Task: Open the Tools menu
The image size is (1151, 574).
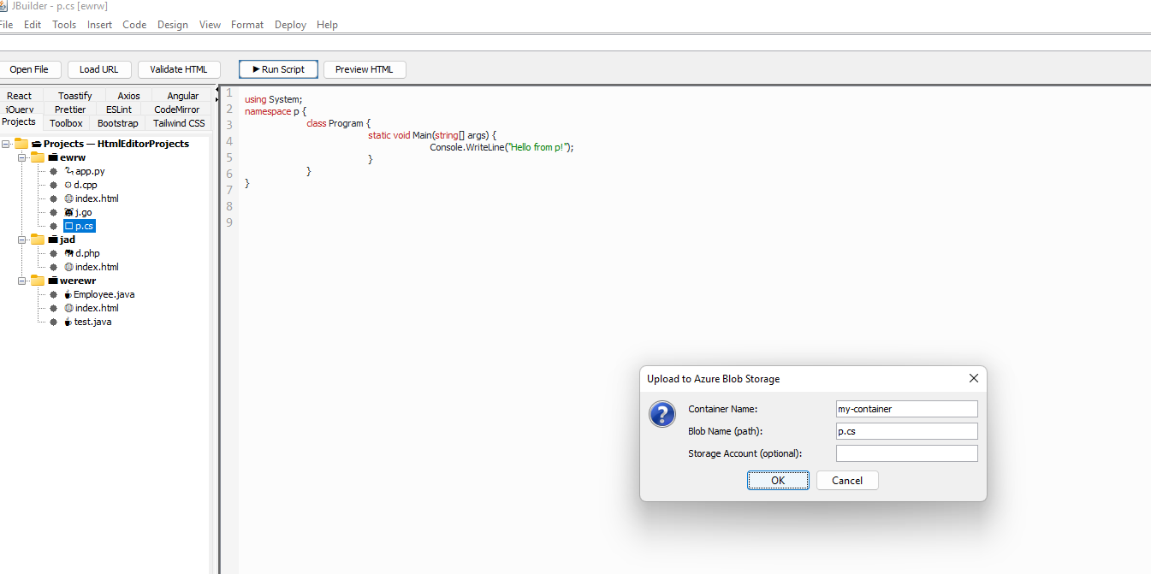Action: click(64, 25)
